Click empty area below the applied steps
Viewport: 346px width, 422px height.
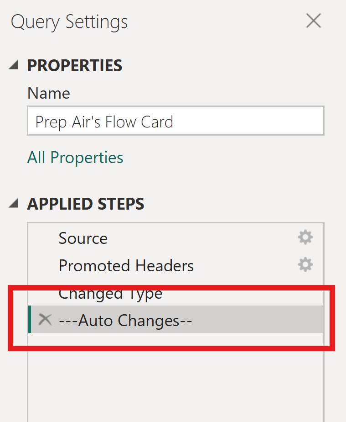pyautogui.click(x=176, y=384)
